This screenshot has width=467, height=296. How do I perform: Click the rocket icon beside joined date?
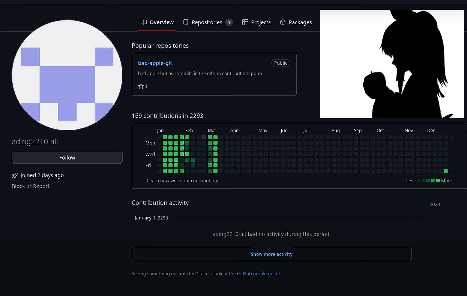pos(15,176)
